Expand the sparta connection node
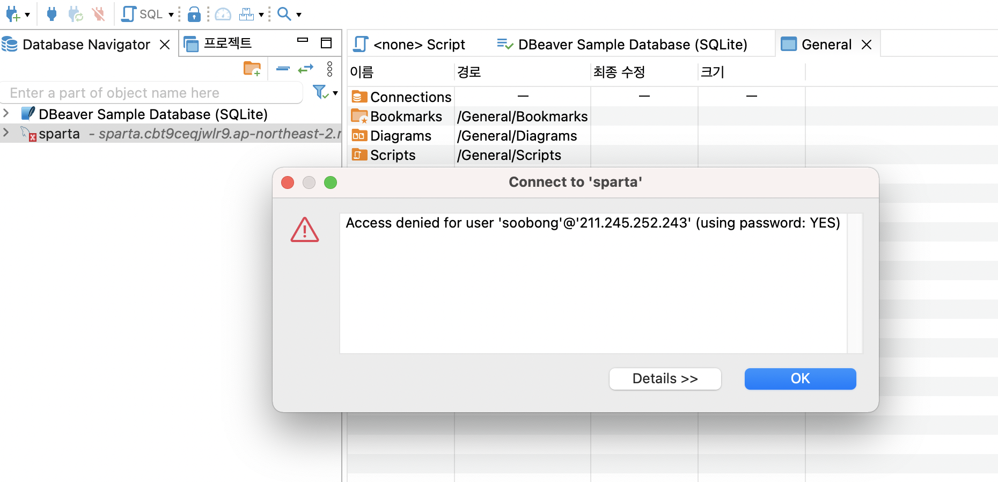Image resolution: width=998 pixels, height=482 pixels. [6, 132]
